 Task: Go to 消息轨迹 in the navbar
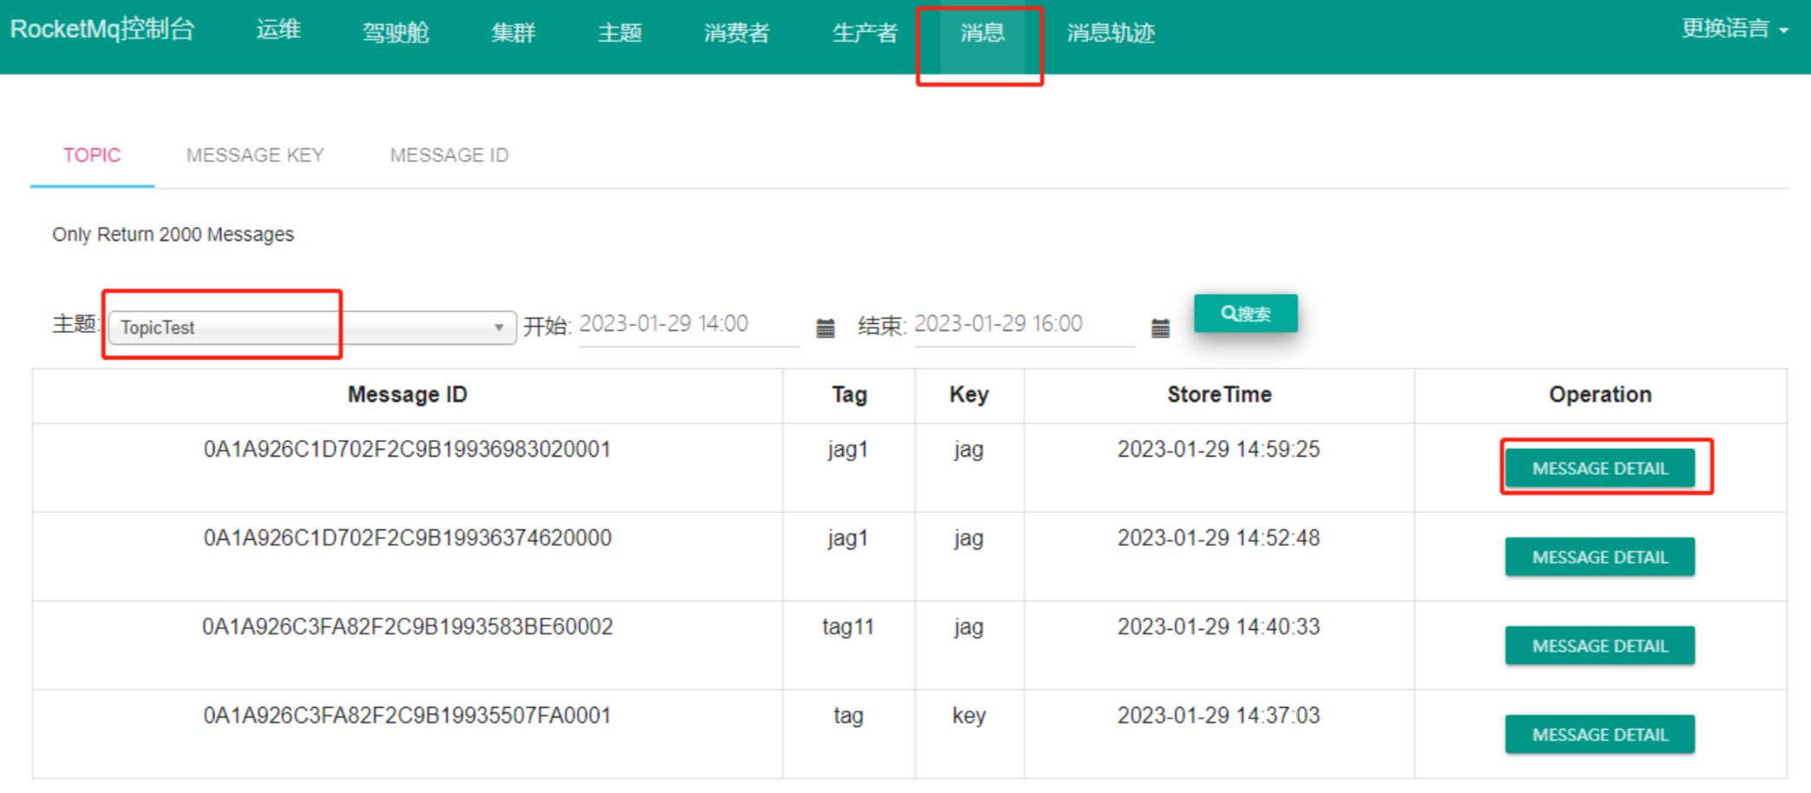(x=1110, y=33)
